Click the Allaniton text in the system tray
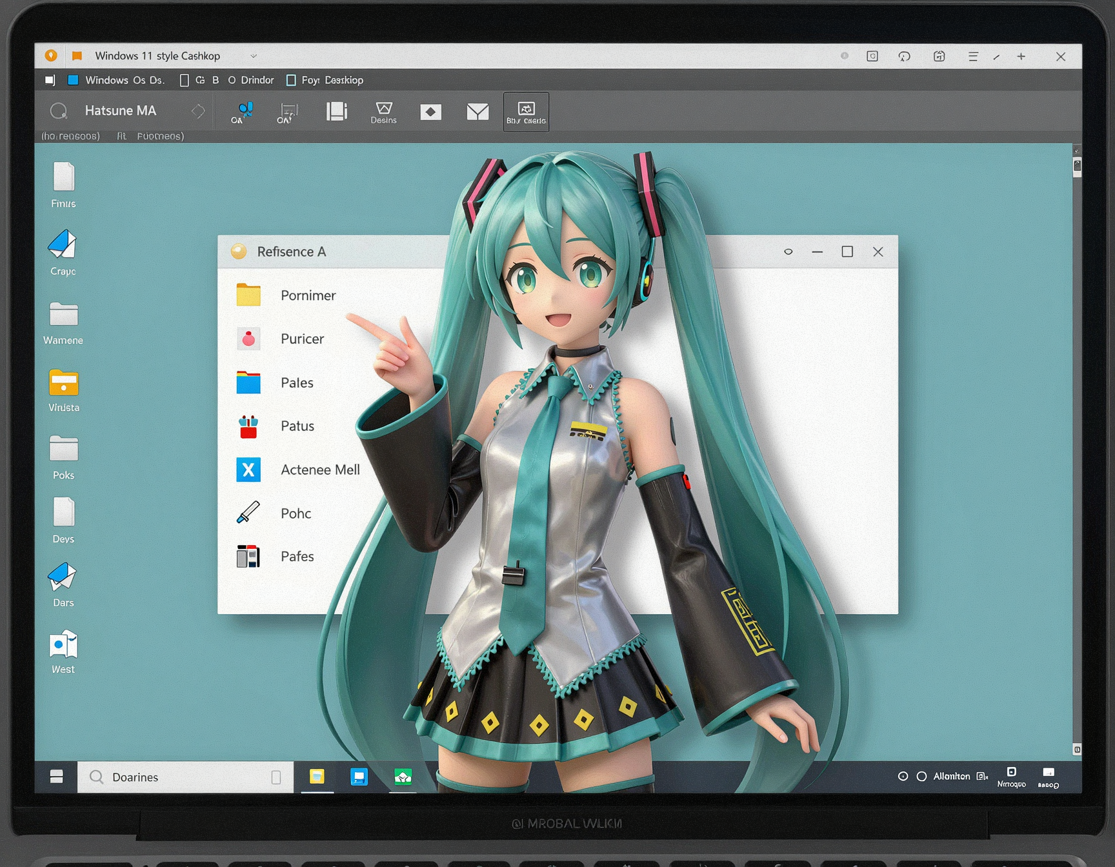The height and width of the screenshot is (867, 1115). click(952, 776)
